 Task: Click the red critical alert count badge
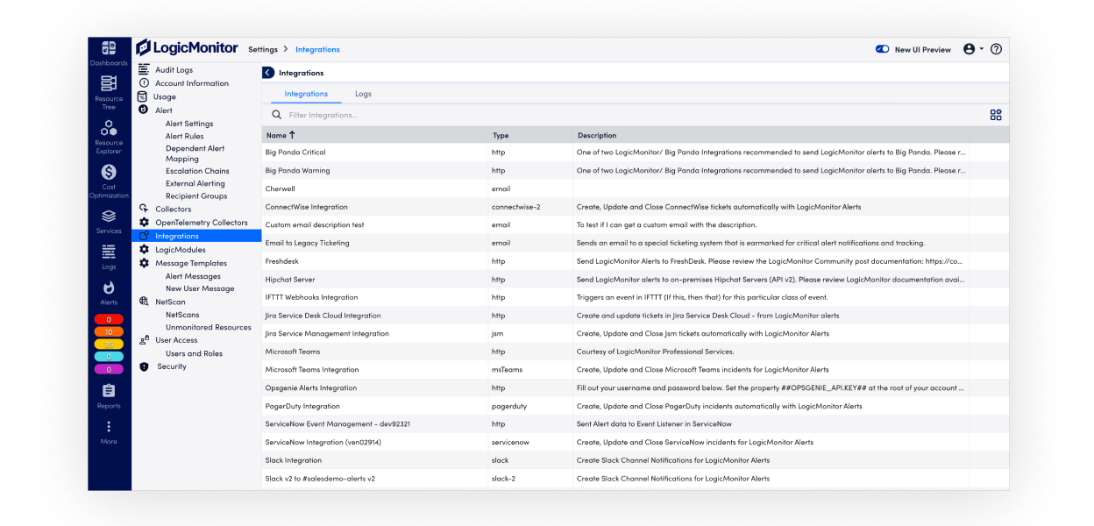point(109,319)
